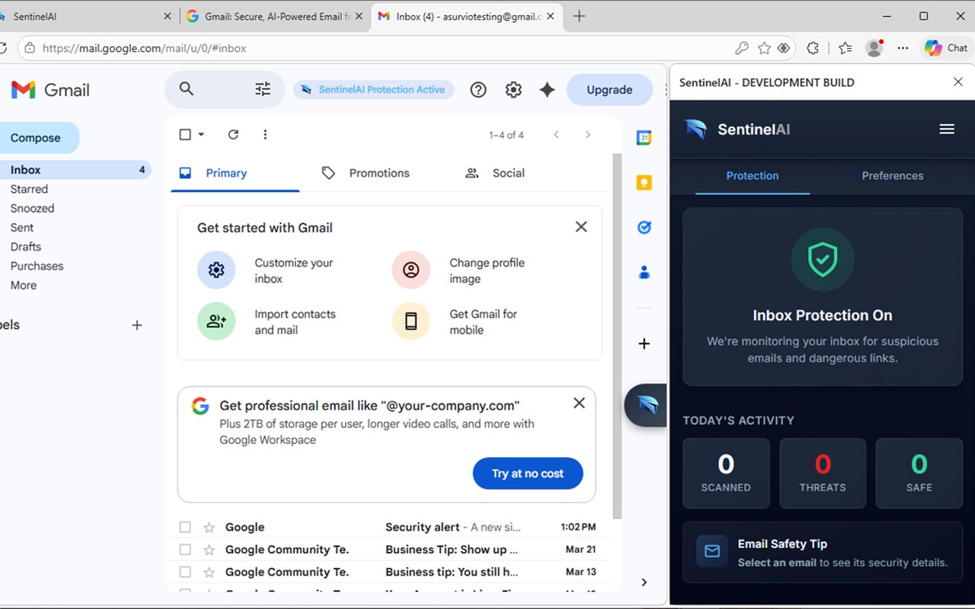Open Google Tasks side panel icon
Image resolution: width=975 pixels, height=609 pixels.
[x=644, y=228]
